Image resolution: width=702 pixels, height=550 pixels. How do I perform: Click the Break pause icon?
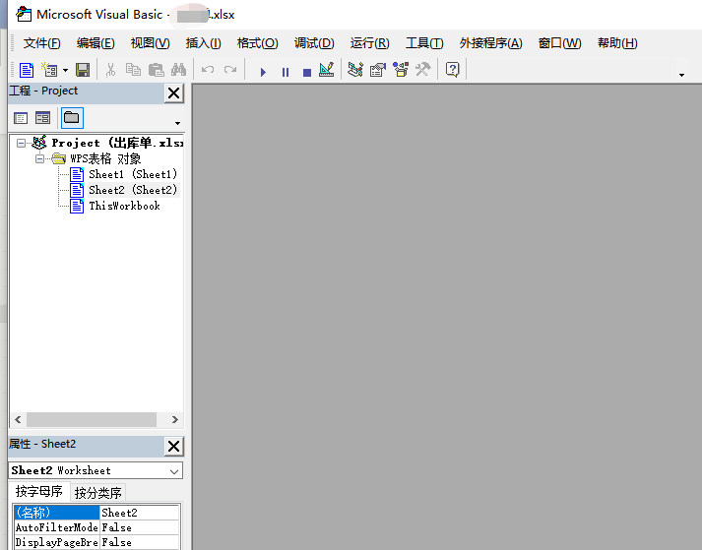click(286, 72)
